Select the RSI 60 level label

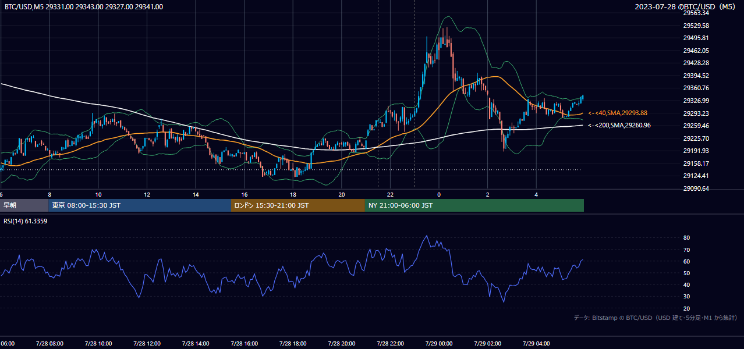(x=686, y=261)
